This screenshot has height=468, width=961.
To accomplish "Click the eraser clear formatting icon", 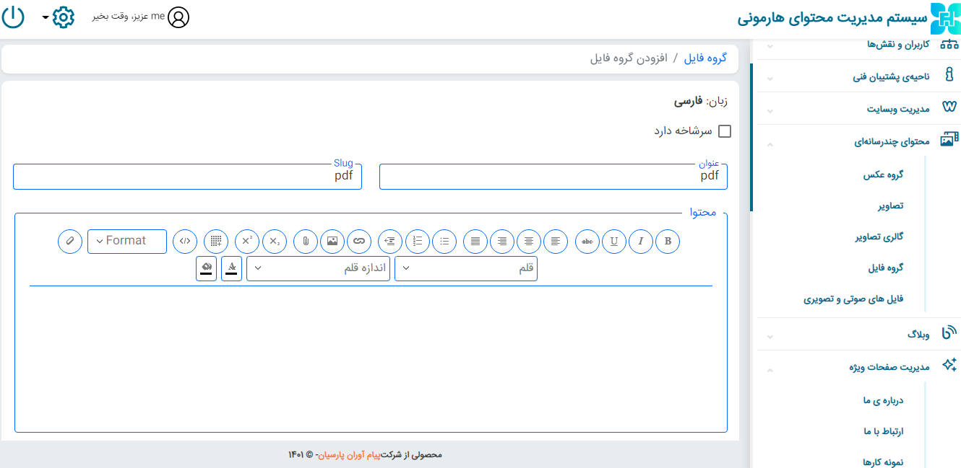I will pos(70,242).
